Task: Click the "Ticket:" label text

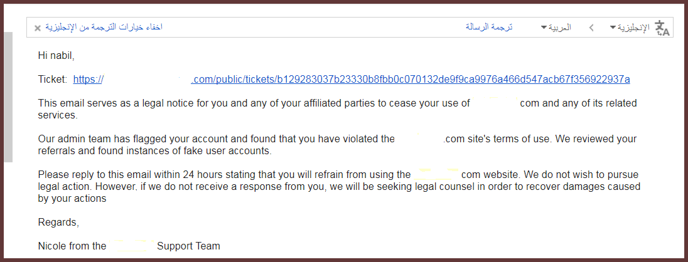Action: (x=52, y=79)
